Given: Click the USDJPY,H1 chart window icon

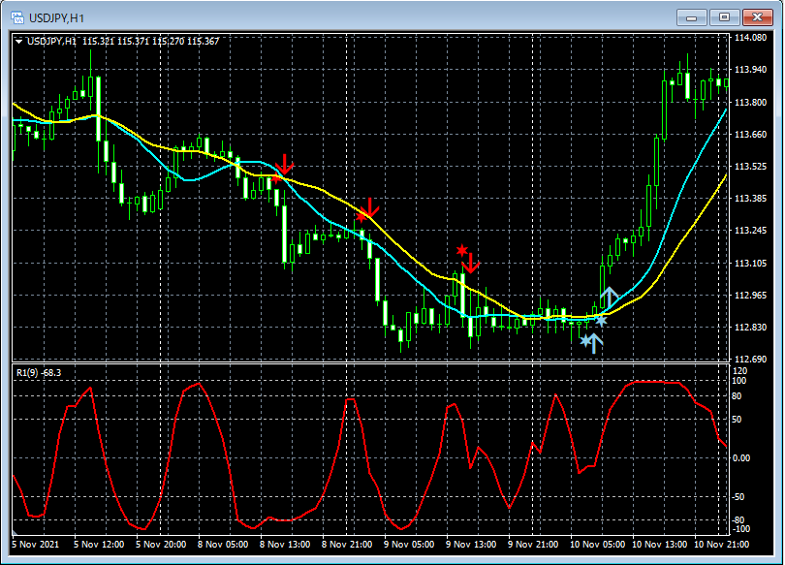Looking at the screenshot, I should click(x=17, y=18).
